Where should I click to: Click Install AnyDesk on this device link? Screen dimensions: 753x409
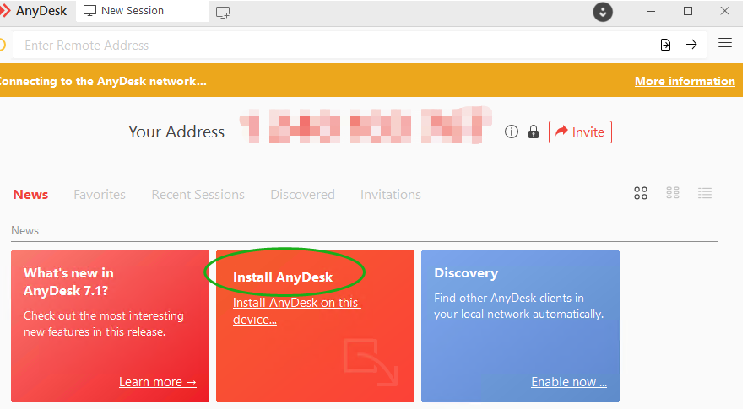pyautogui.click(x=296, y=310)
